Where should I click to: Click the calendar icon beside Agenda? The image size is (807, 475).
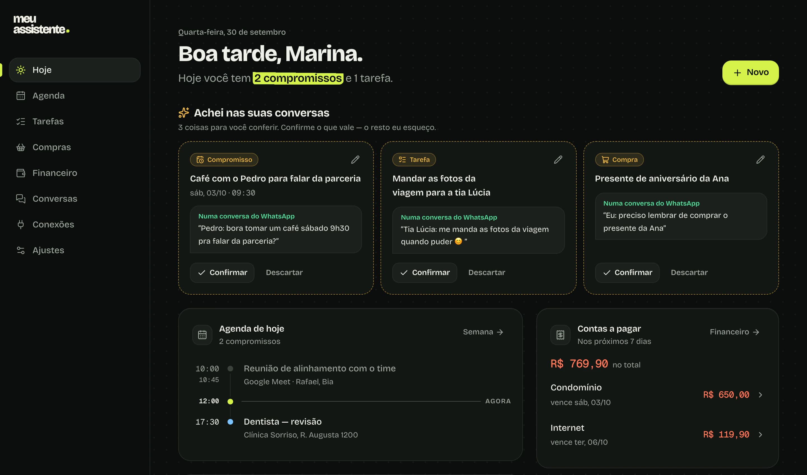click(x=20, y=96)
